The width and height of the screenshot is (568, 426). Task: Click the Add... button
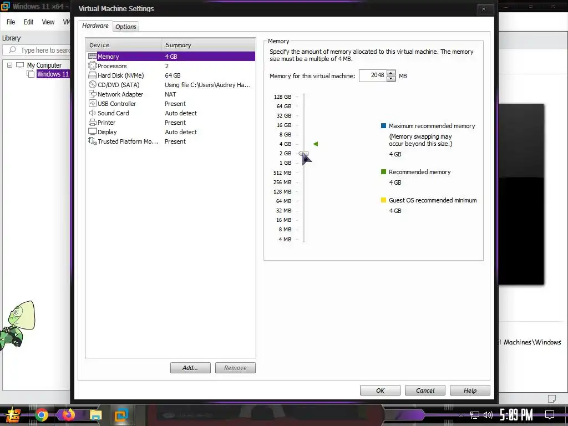(x=190, y=368)
